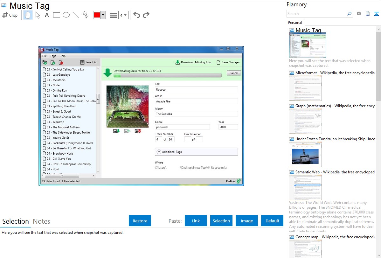Open the Personal tab
The height and width of the screenshot is (258, 381).
tap(295, 23)
